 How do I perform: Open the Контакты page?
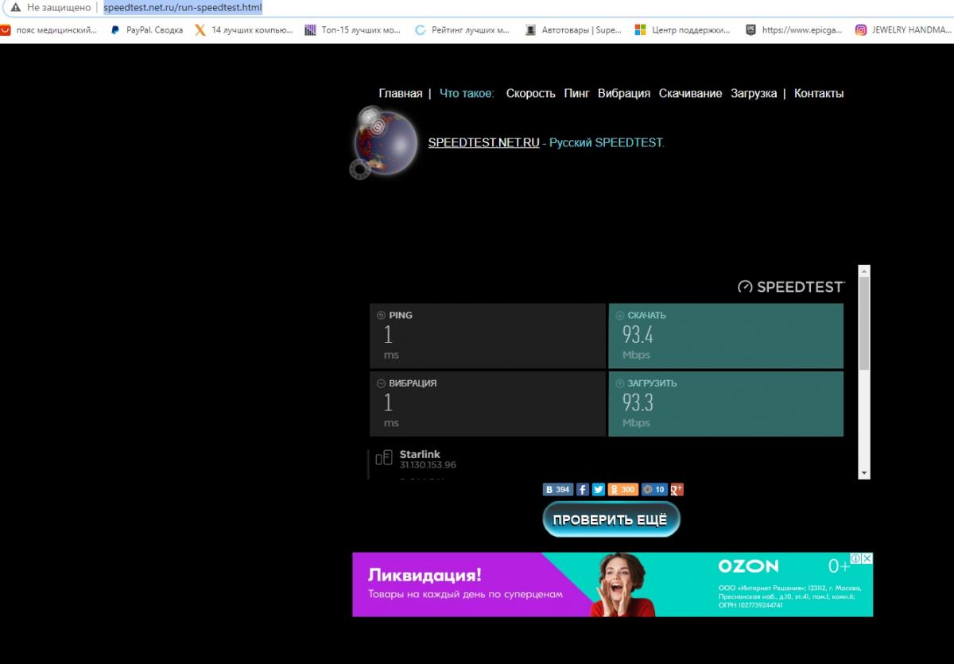click(x=819, y=93)
